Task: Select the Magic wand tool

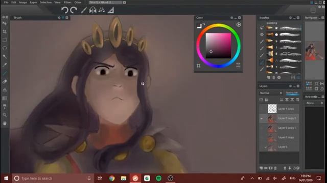Action: coord(5,56)
